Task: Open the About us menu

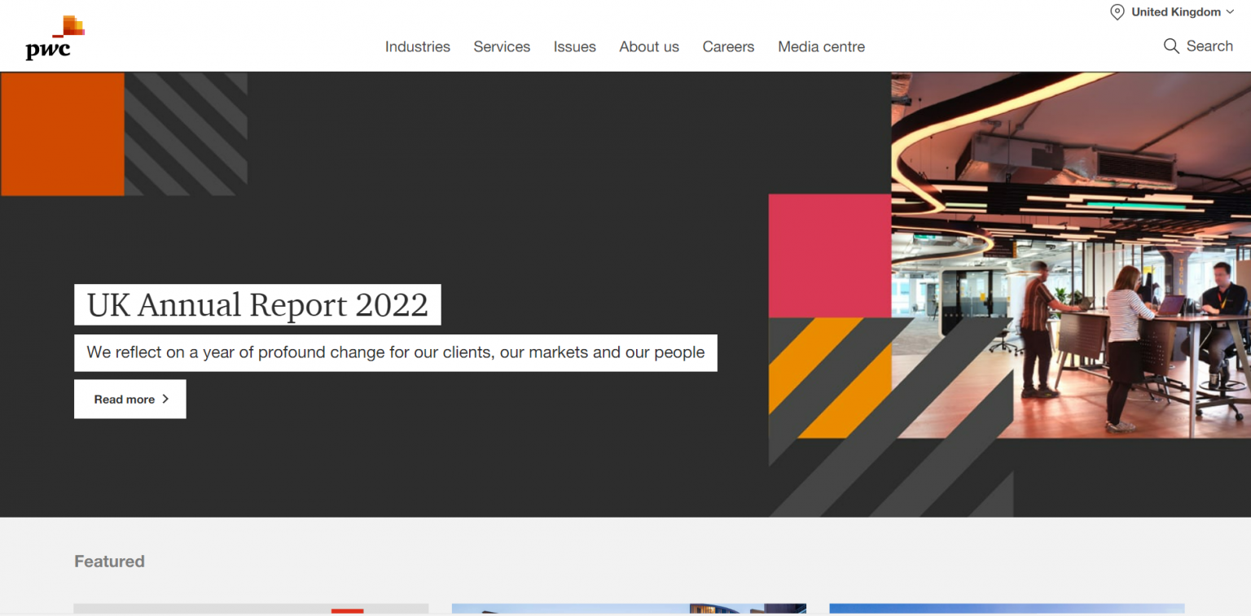Action: pyautogui.click(x=648, y=47)
